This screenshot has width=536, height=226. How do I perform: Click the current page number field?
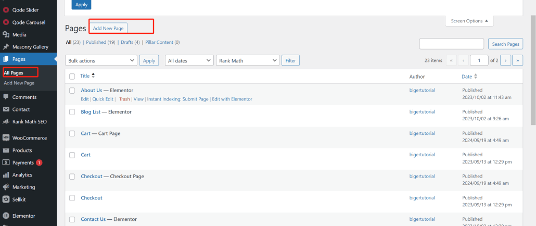pos(479,60)
